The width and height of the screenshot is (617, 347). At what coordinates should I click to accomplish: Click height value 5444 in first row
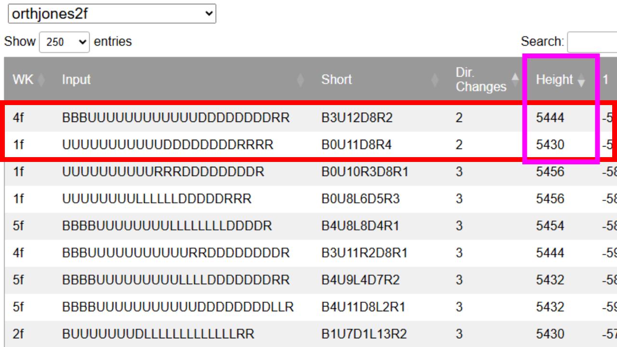click(550, 118)
